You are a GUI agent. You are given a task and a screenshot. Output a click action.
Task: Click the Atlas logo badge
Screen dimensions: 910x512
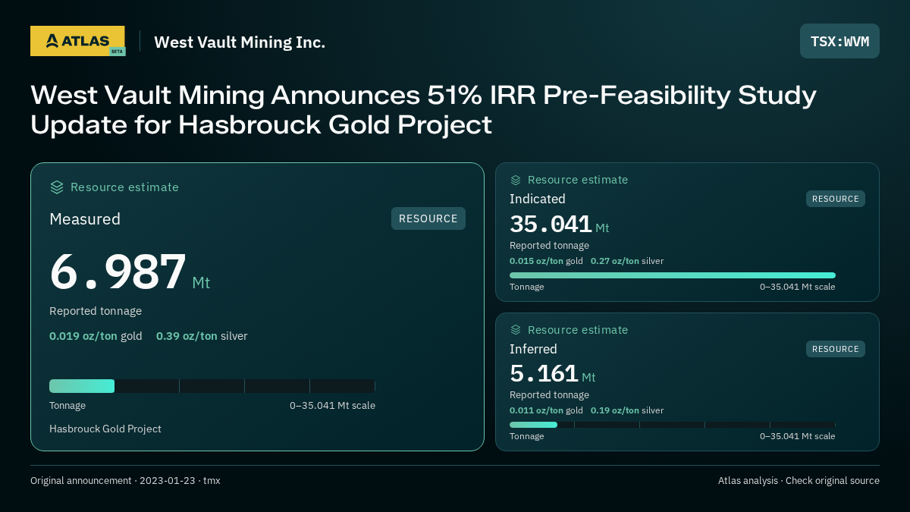click(x=77, y=41)
